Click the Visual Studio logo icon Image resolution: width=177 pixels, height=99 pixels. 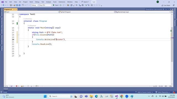click(x=2, y=2)
